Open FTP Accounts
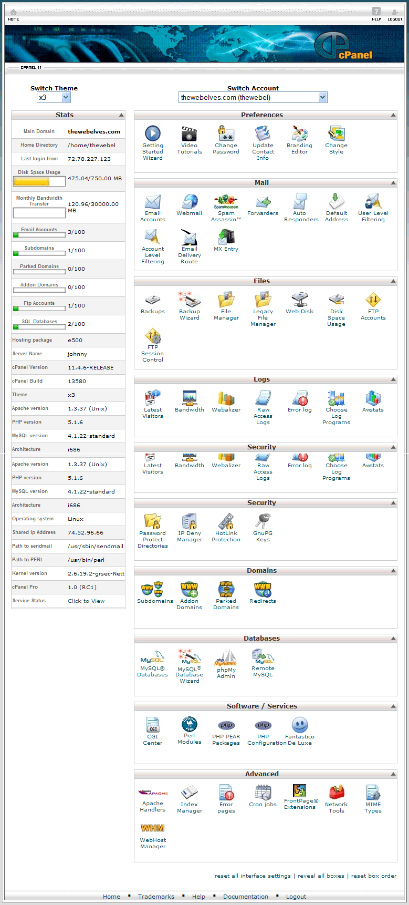 (x=373, y=306)
